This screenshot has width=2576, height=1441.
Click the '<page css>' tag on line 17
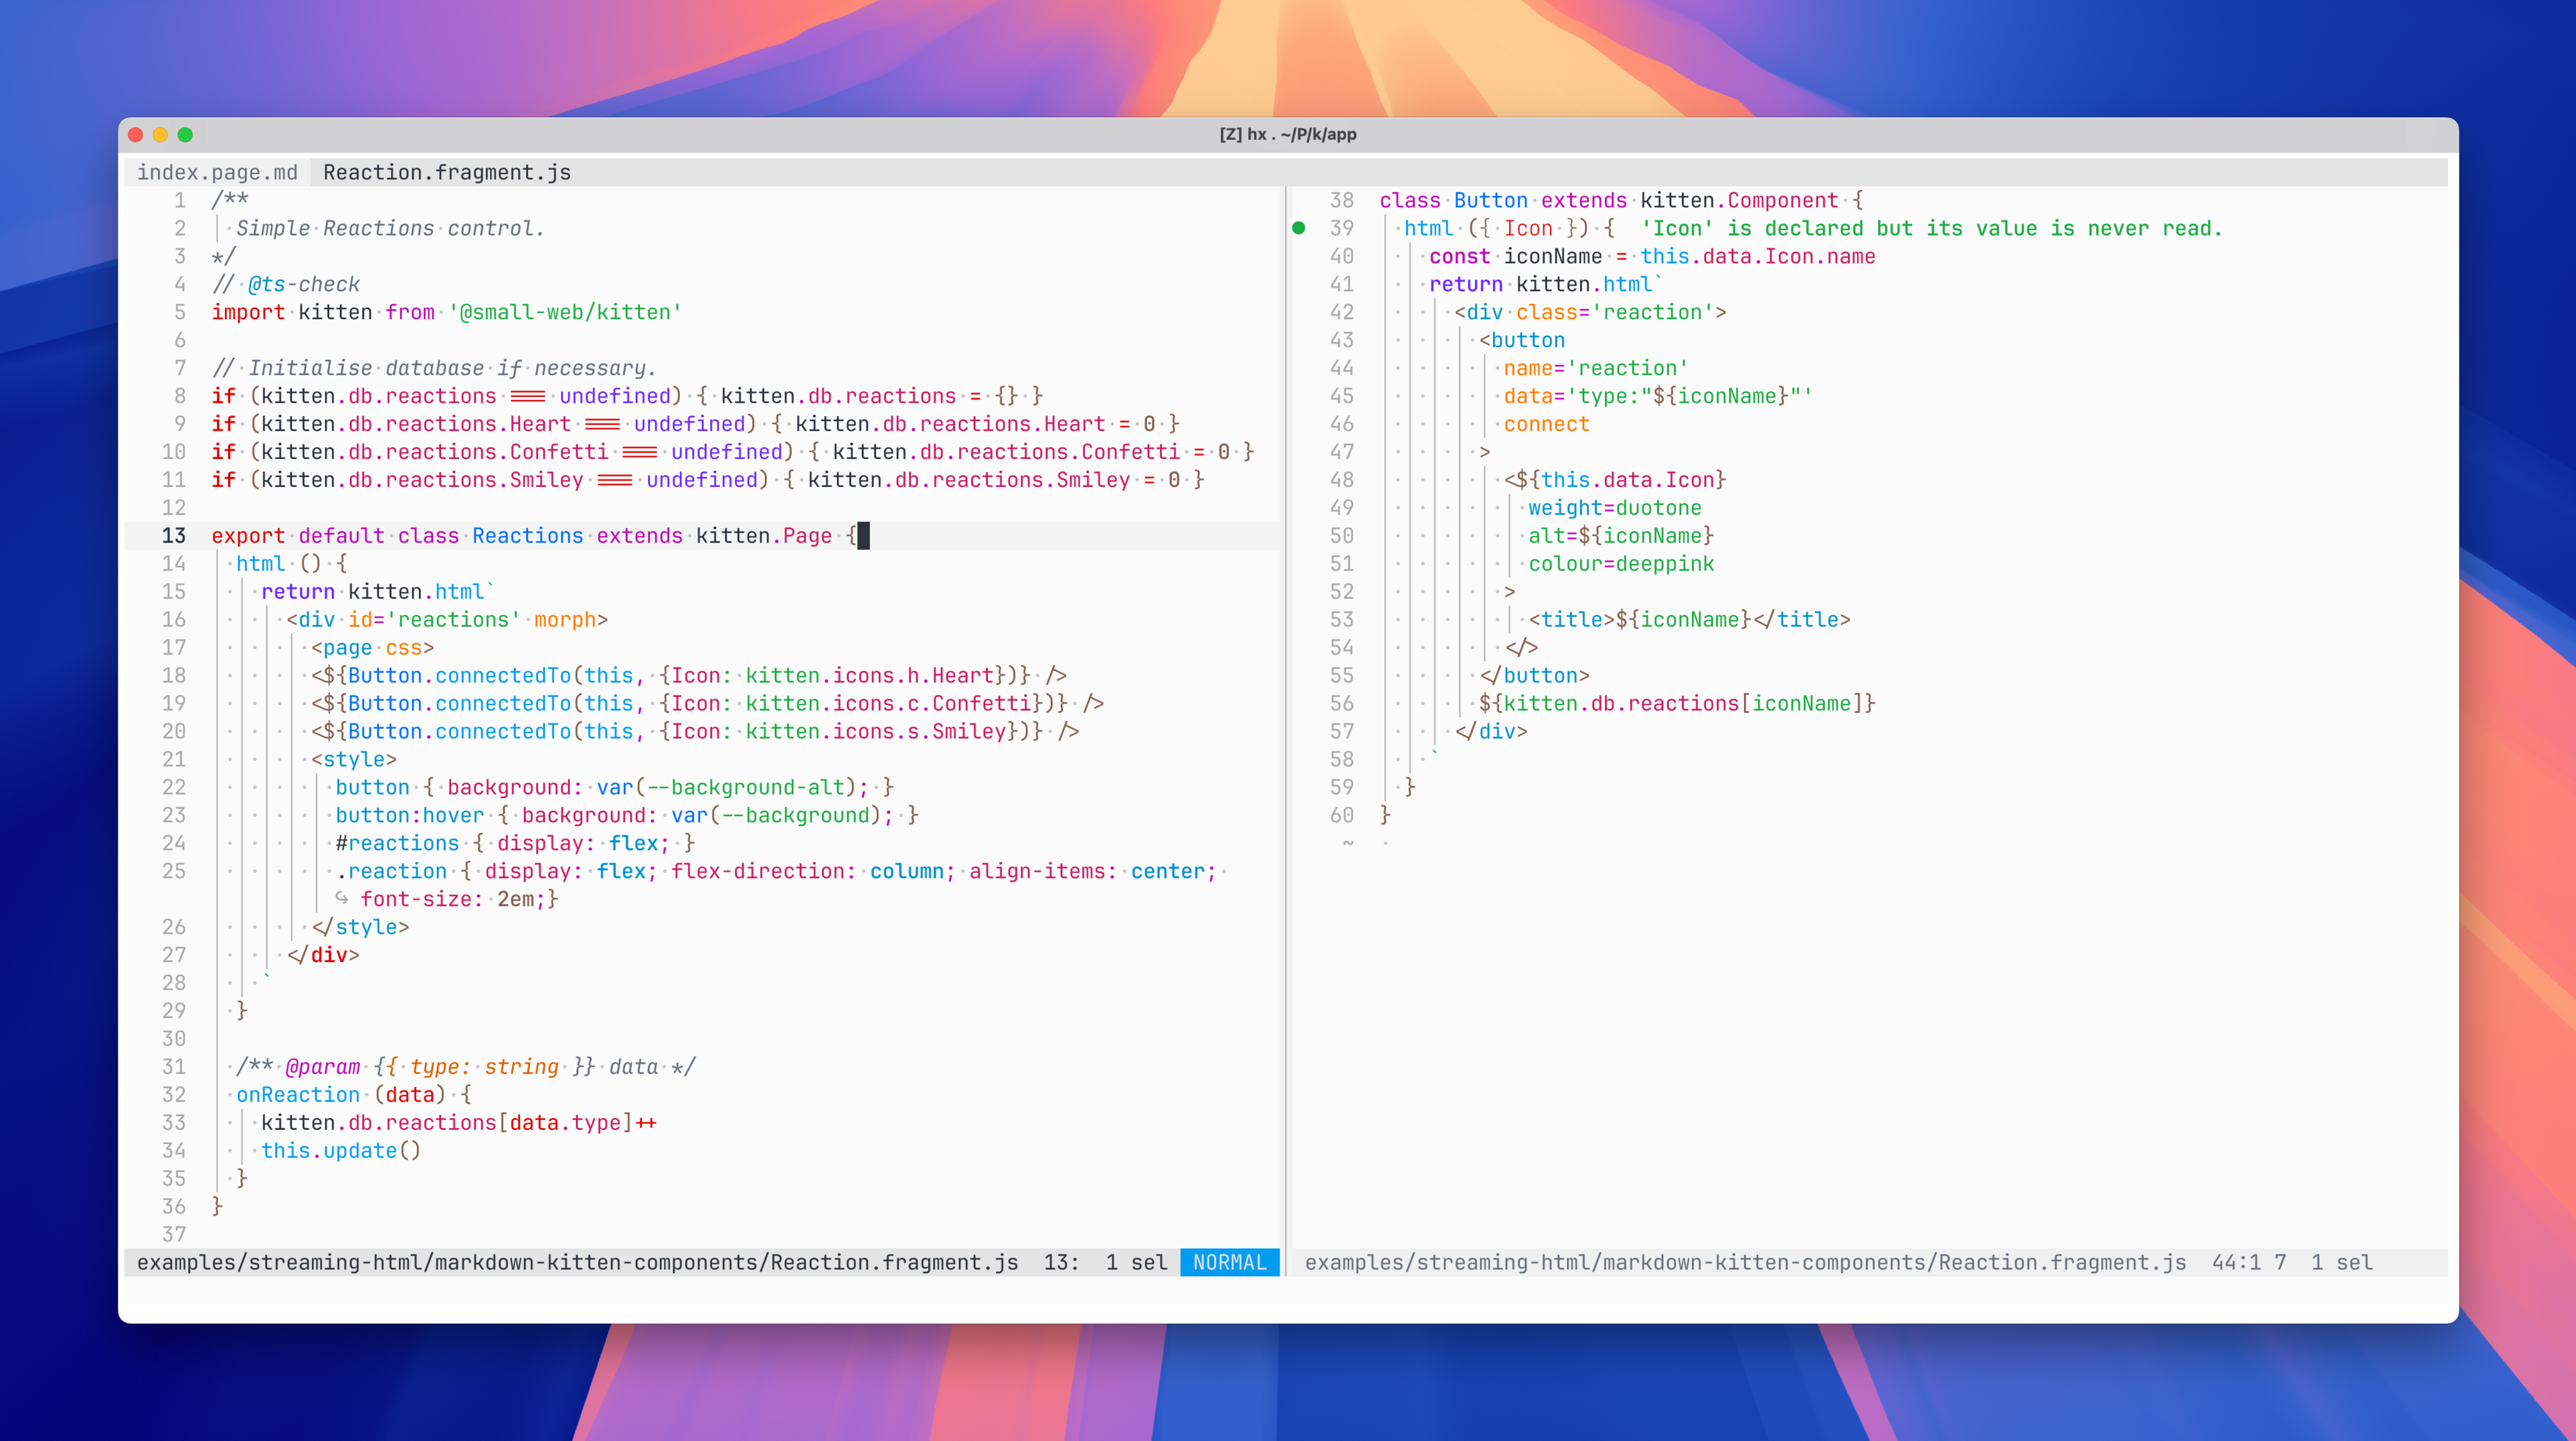point(372,648)
